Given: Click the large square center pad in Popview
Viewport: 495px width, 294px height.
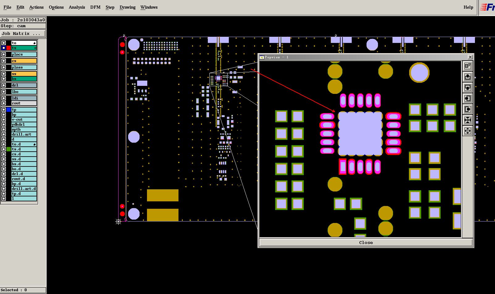Looking at the screenshot, I should point(360,133).
